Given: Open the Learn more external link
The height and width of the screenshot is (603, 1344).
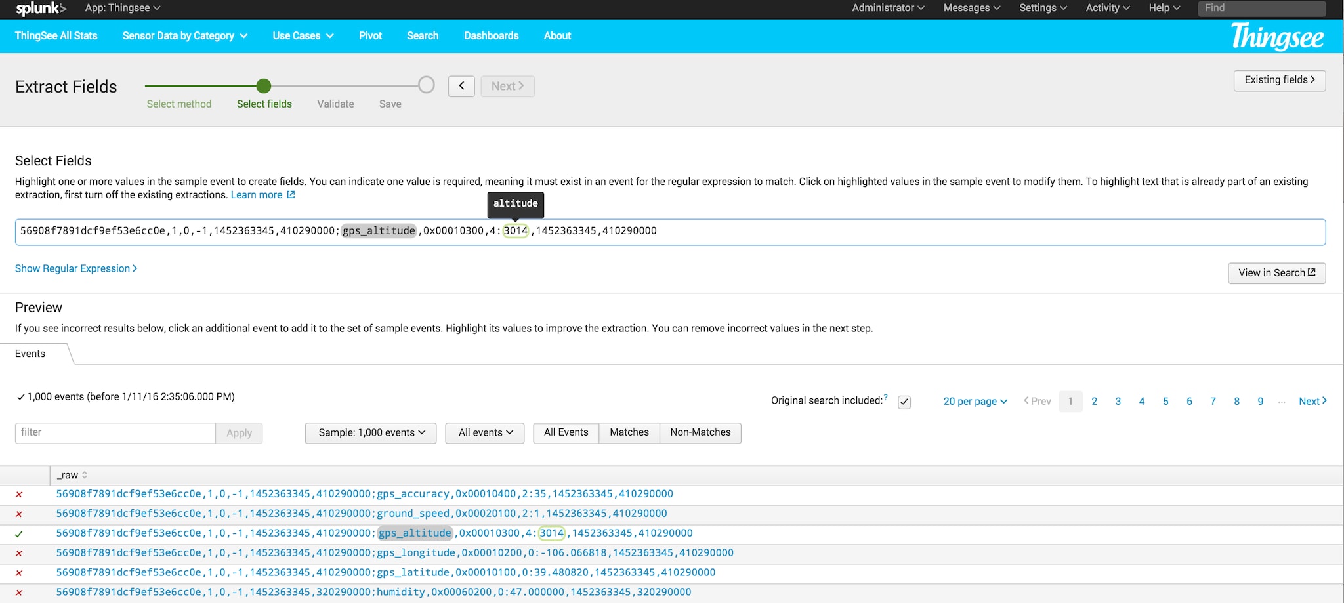Looking at the screenshot, I should (262, 195).
